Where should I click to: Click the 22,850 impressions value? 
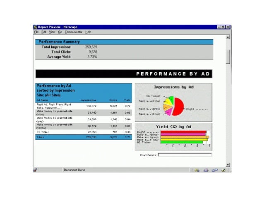pyautogui.click(x=92, y=132)
